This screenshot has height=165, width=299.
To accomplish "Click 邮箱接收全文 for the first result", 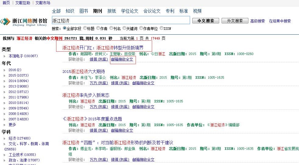I will pos(122,60).
